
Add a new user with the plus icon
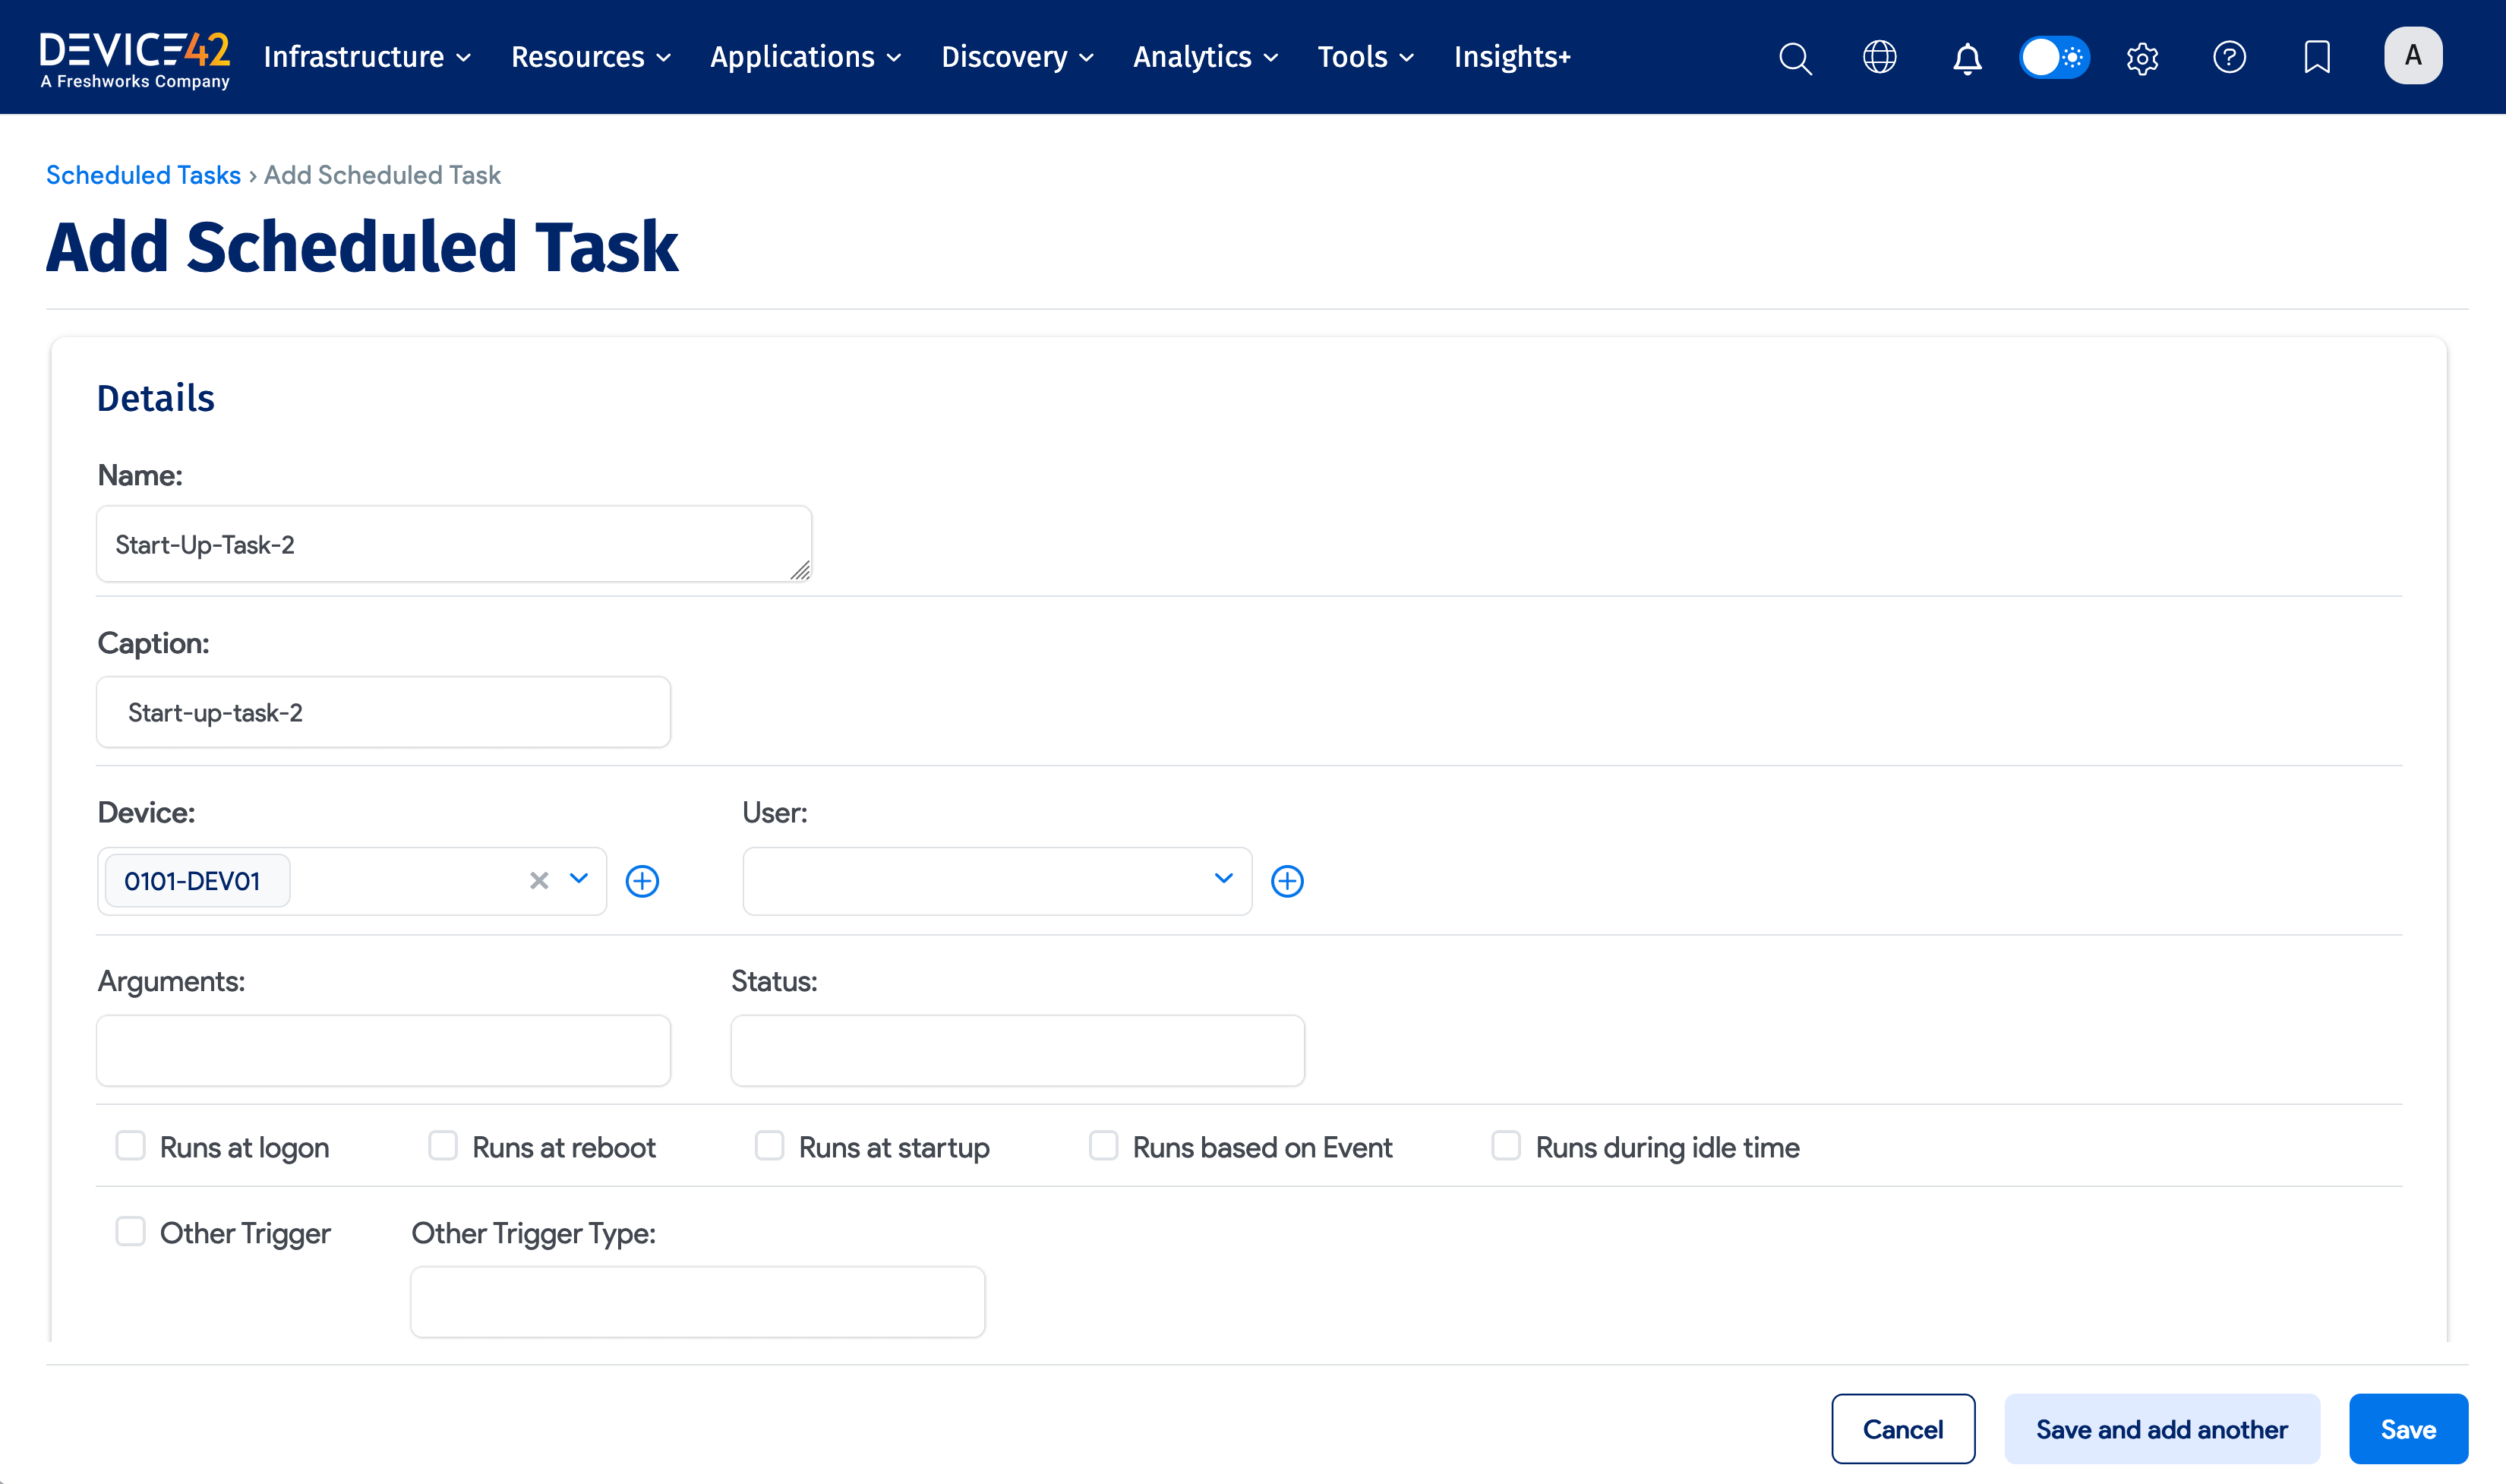click(1289, 880)
